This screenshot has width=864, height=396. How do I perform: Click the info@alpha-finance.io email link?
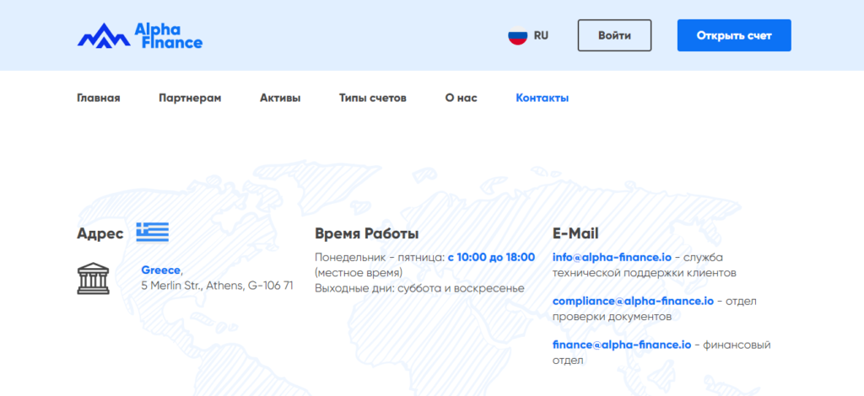(613, 257)
